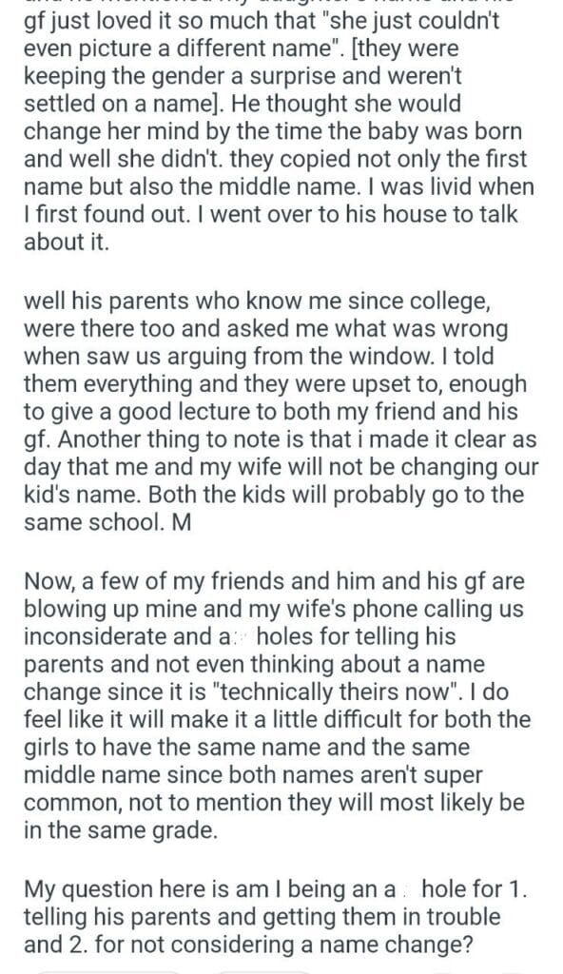The image size is (563, 974).
Task: Click the bracketed text "[they were"
Action: 405,49
